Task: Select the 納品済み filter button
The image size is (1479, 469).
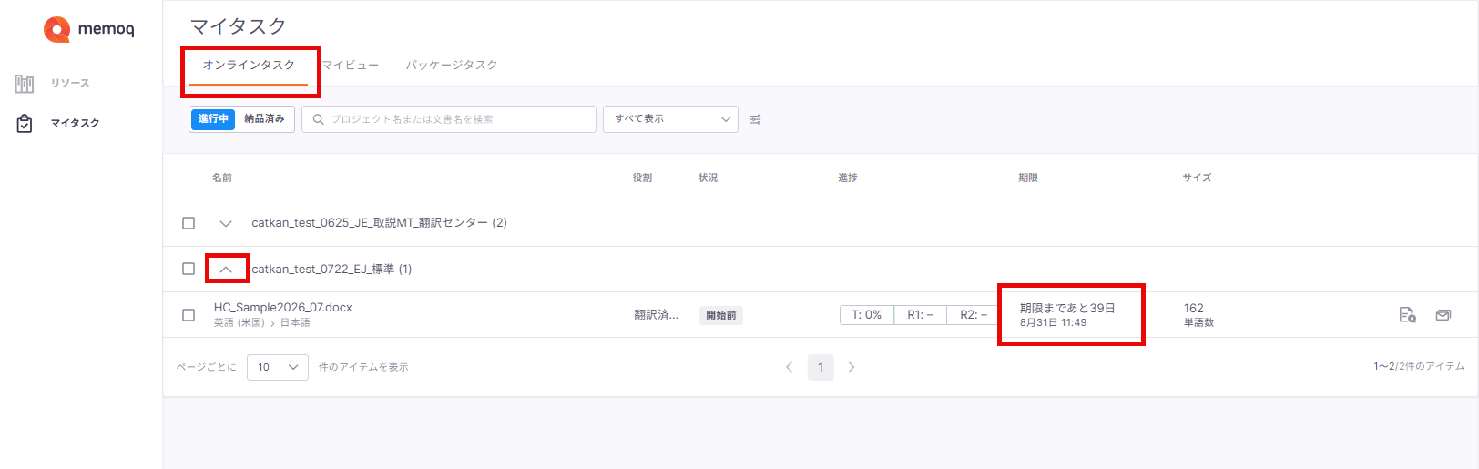Action: click(x=264, y=119)
